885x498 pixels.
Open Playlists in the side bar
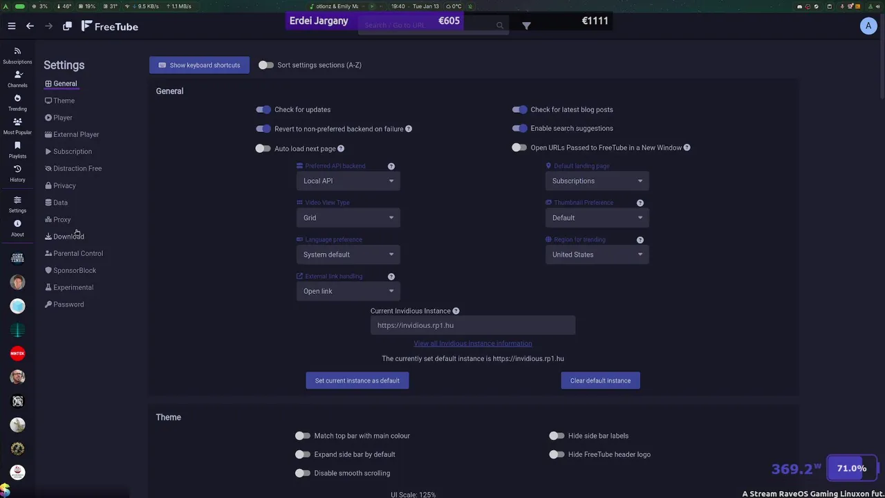coord(17,149)
